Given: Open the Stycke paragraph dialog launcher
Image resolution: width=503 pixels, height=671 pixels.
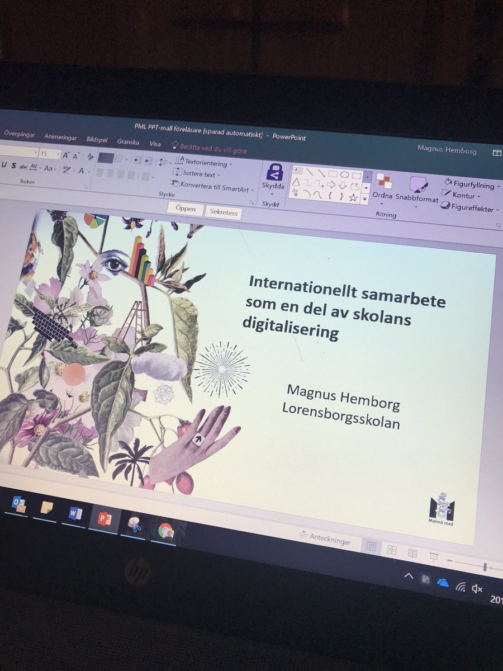Looking at the screenshot, I should [x=252, y=202].
